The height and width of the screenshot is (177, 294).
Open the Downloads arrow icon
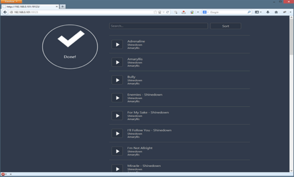click(268, 12)
